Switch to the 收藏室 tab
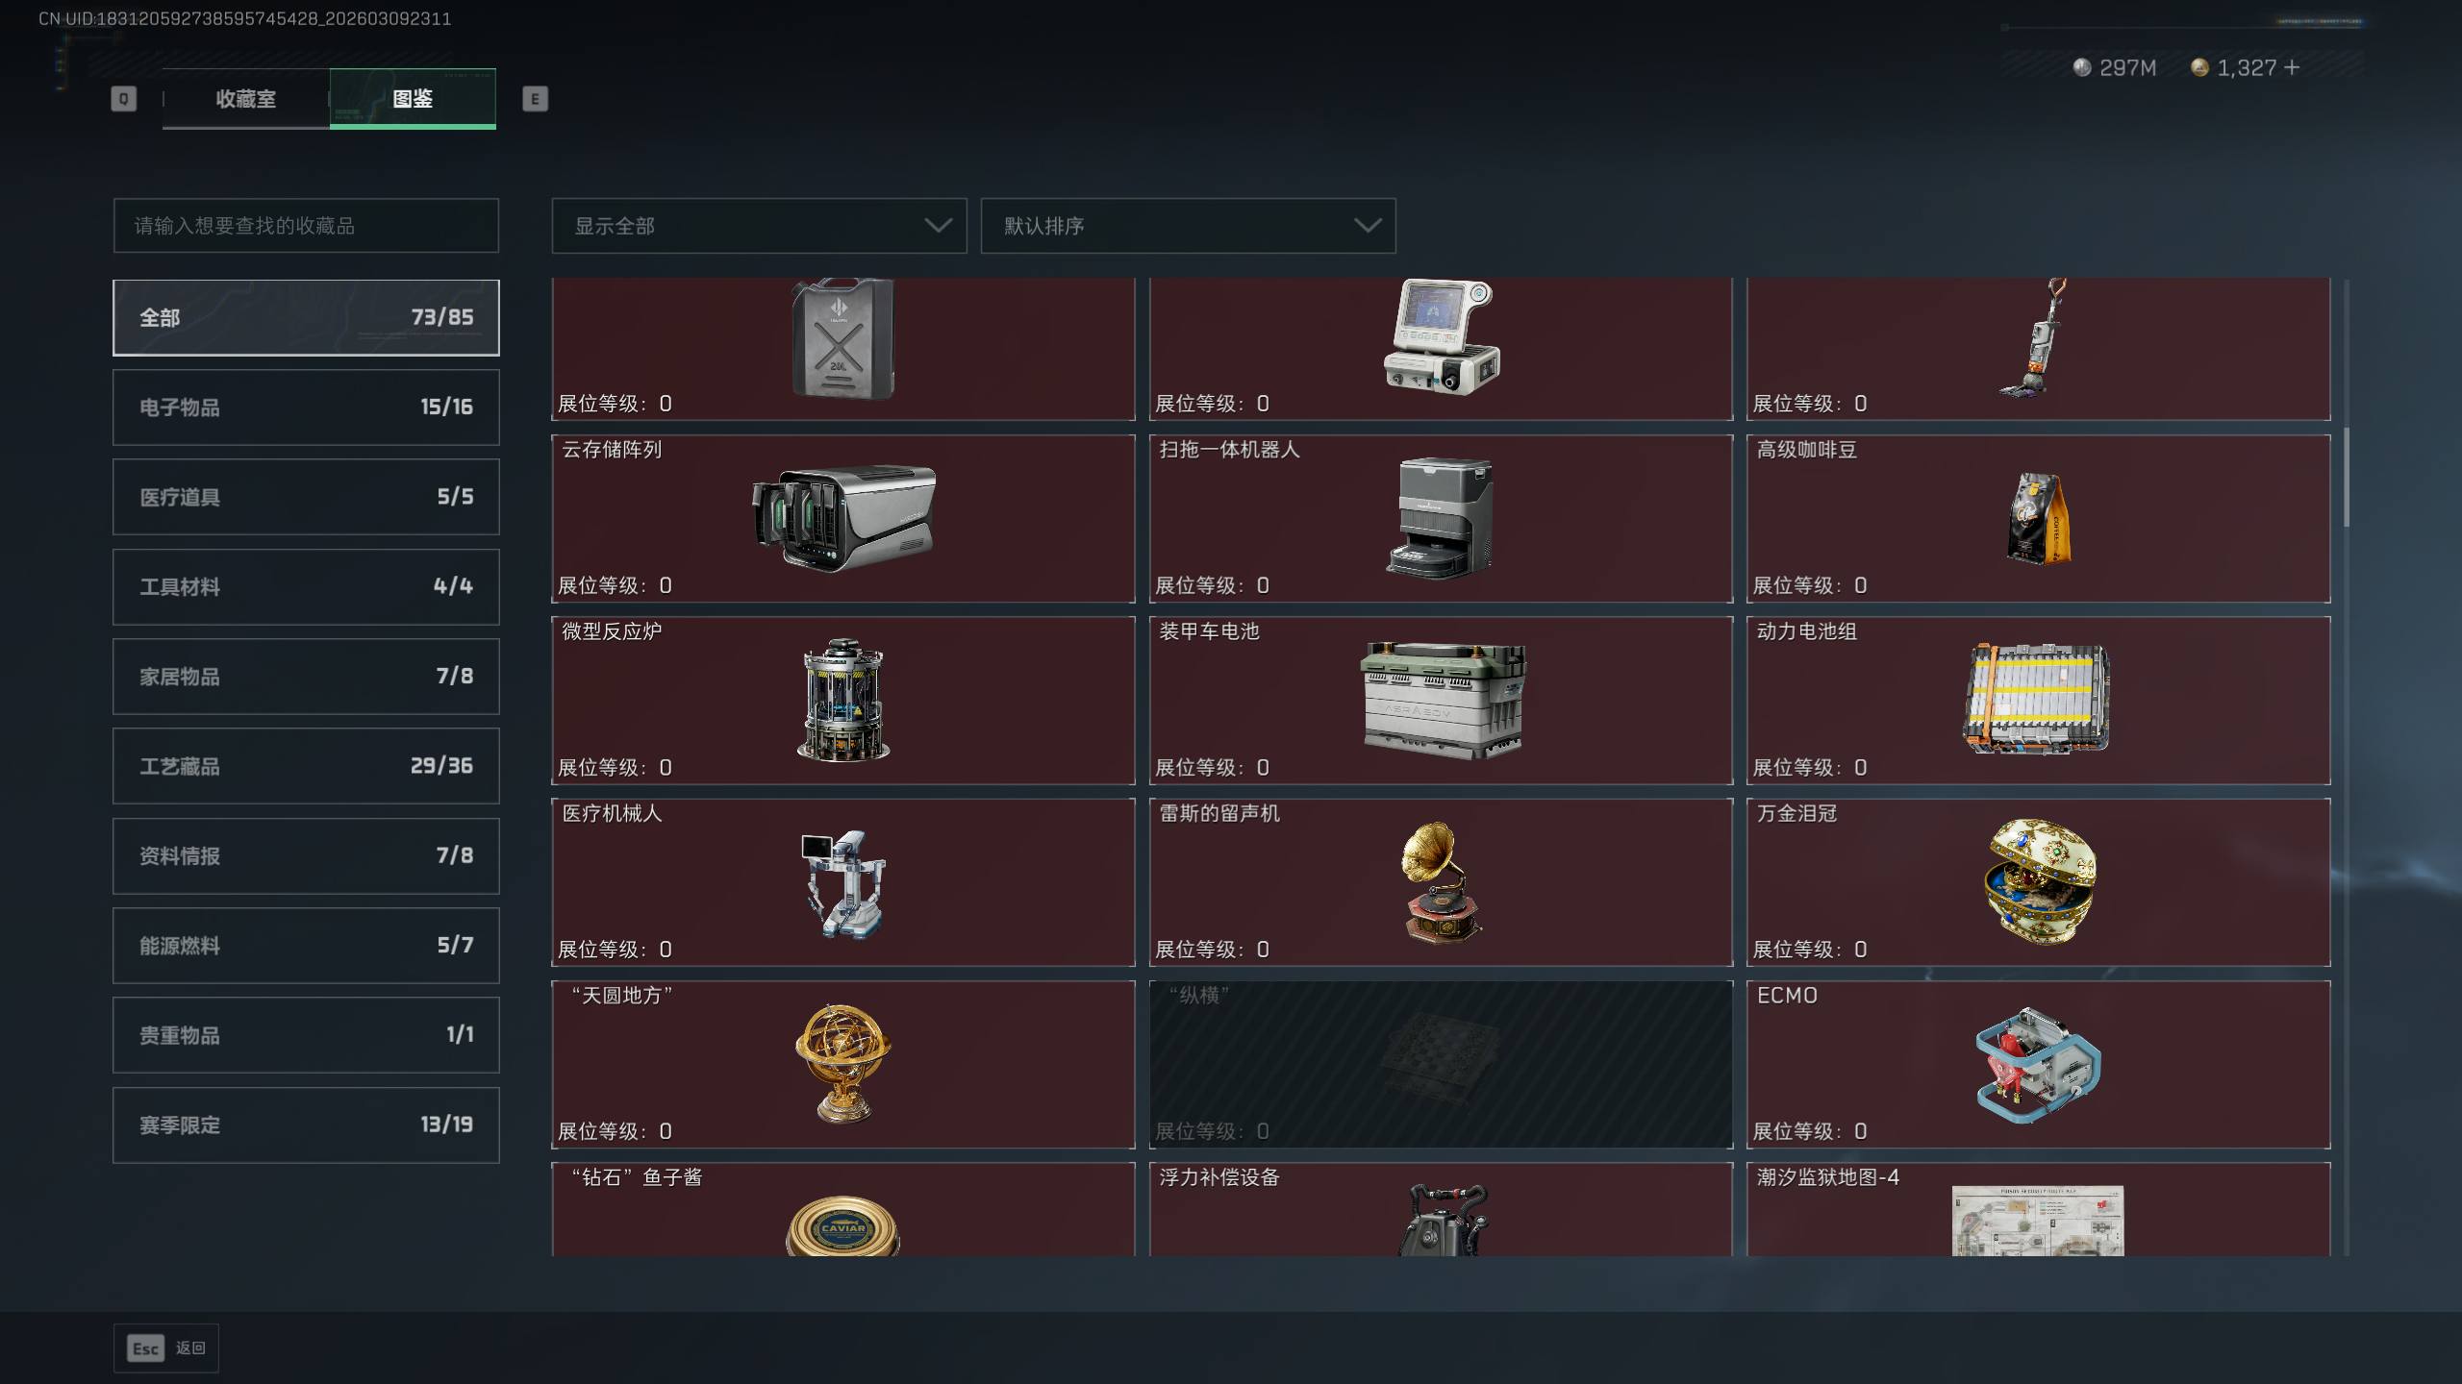The width and height of the screenshot is (2462, 1384). 245,99
